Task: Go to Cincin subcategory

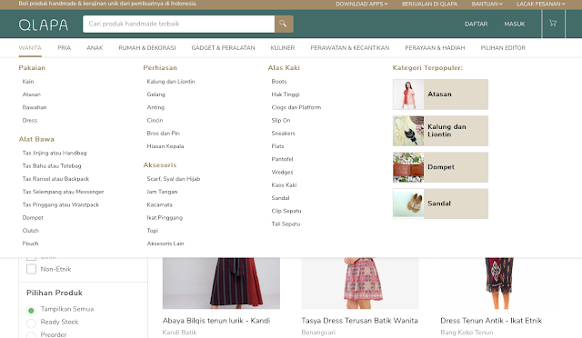Action: click(x=155, y=121)
